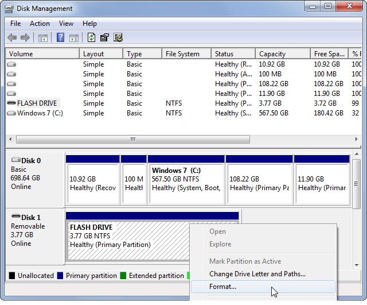Click the blue Primary partition legend swatch
The image size is (367, 305).
coord(60,276)
